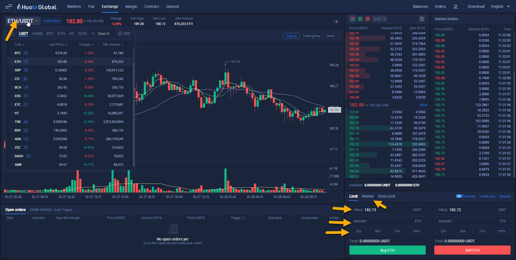Star the EOS coin row

click(x=12, y=96)
